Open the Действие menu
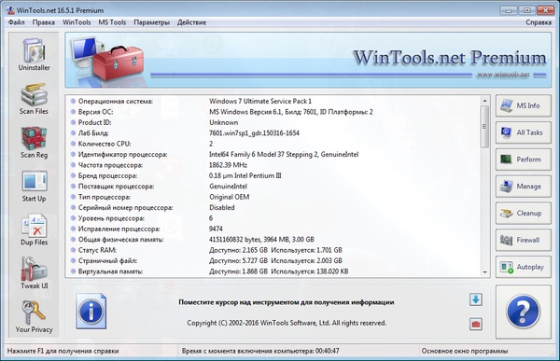Viewport: 560px width, 361px height. (191, 22)
